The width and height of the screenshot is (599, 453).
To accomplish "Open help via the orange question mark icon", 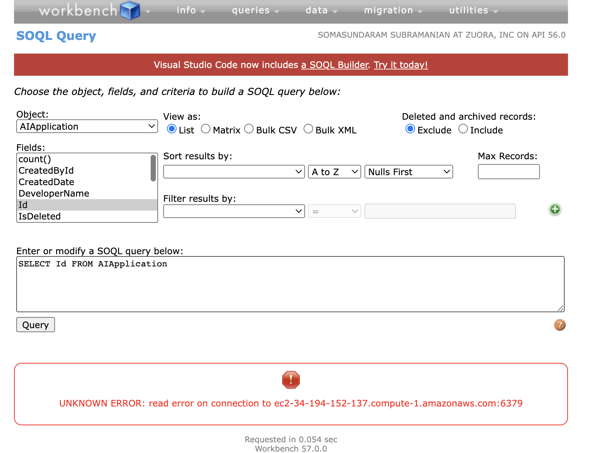I will (560, 325).
